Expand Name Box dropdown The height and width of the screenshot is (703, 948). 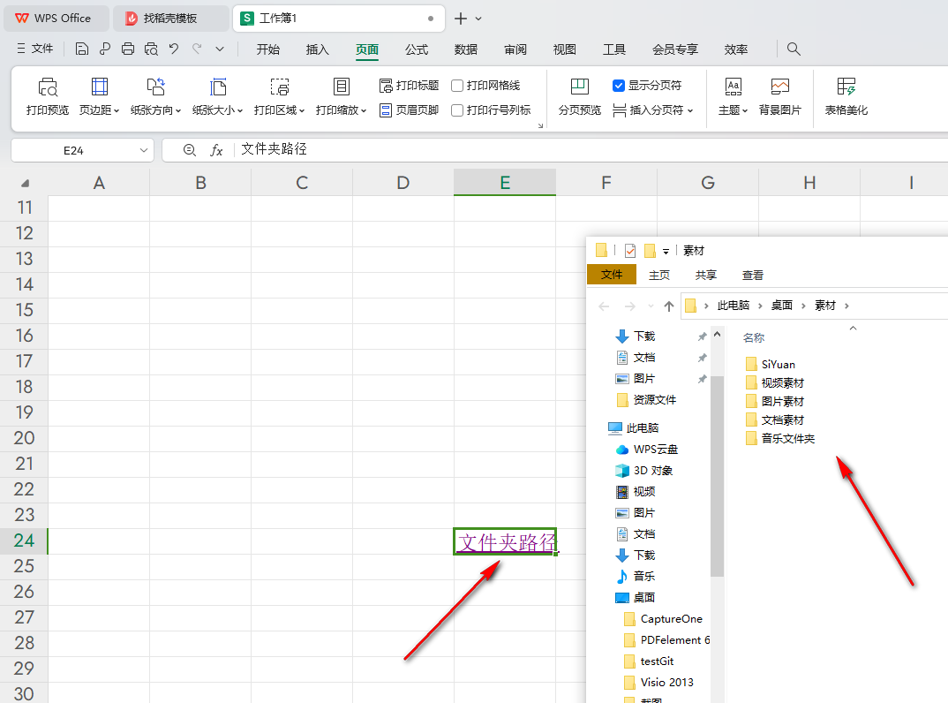point(143,150)
